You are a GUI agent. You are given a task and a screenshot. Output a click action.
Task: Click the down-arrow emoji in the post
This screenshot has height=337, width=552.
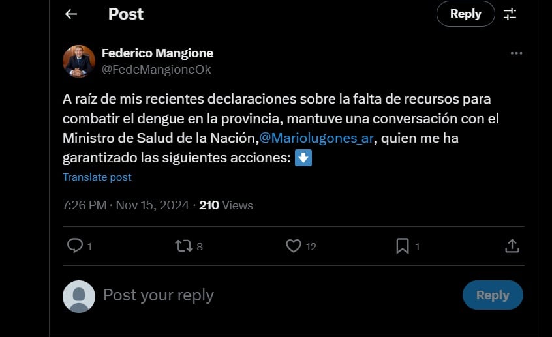point(303,158)
